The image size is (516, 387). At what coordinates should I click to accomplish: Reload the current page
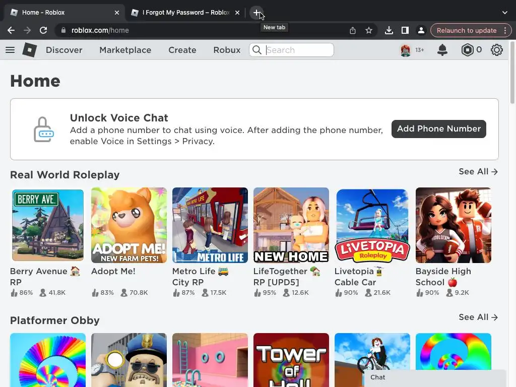[43, 30]
